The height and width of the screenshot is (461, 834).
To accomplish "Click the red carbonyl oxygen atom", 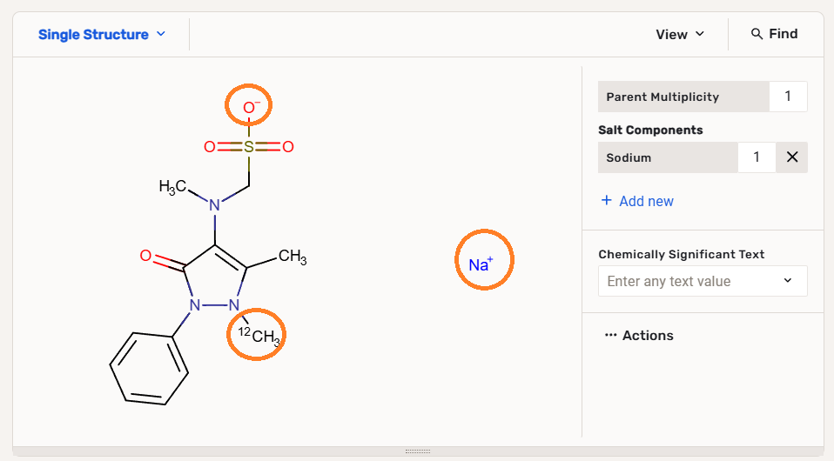I will 146,257.
